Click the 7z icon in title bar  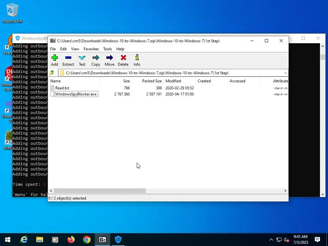pyautogui.click(x=53, y=41)
